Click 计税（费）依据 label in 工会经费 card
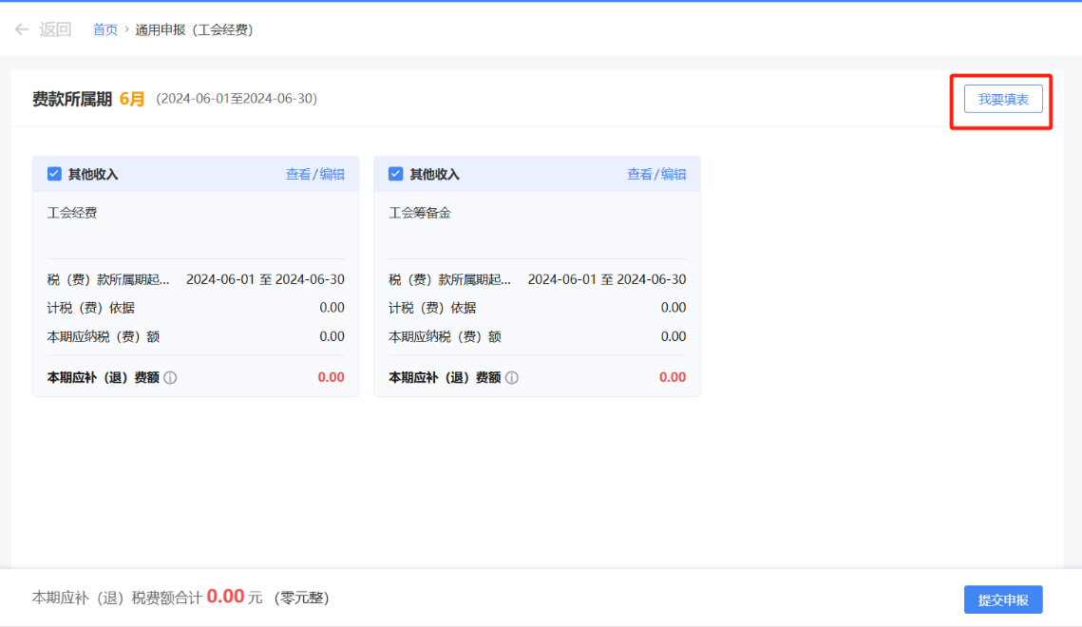This screenshot has width=1082, height=627. pyautogui.click(x=91, y=308)
